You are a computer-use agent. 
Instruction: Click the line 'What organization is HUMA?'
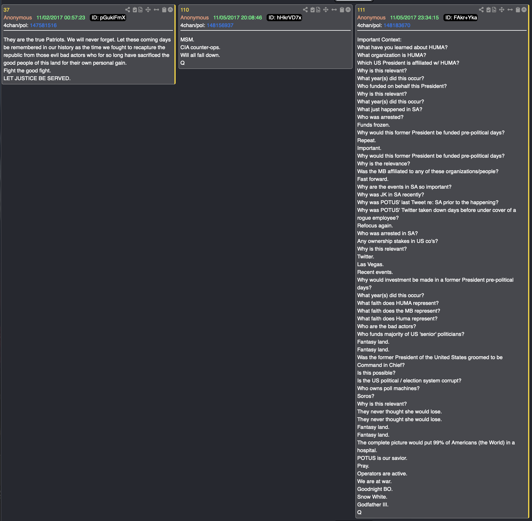[392, 55]
